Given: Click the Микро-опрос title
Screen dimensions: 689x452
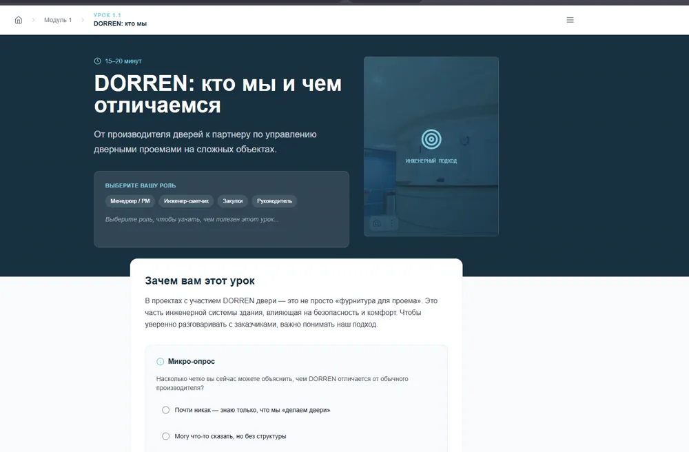Looking at the screenshot, I should (x=191, y=362).
